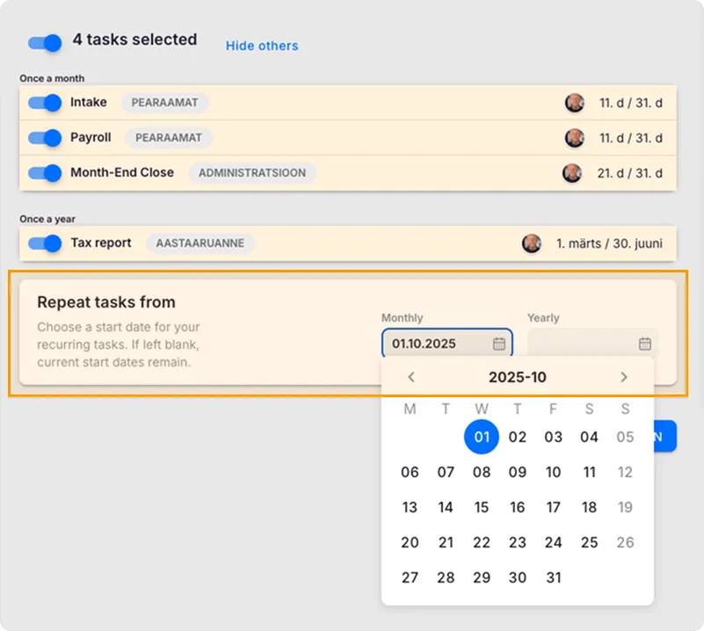Go to next month in calendar
Image resolution: width=704 pixels, height=631 pixels.
624,377
